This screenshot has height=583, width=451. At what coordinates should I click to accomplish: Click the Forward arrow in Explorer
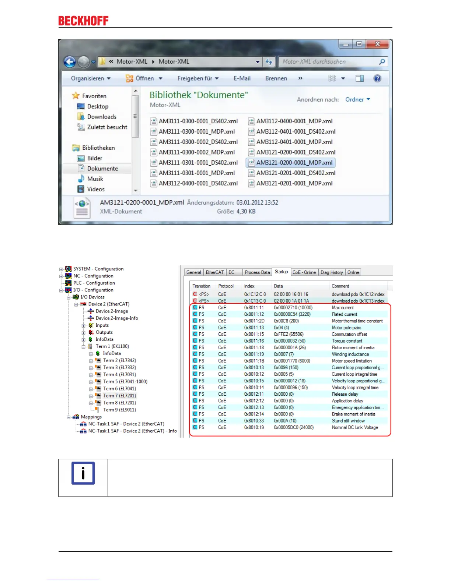(84, 62)
